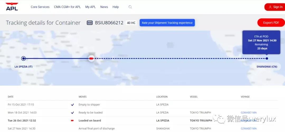Image resolution: width=285 pixels, height=132 pixels.
Task: Click Arrival final port of discharge text
Action: [97, 129]
